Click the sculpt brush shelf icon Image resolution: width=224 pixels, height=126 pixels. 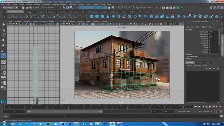click(211, 16)
